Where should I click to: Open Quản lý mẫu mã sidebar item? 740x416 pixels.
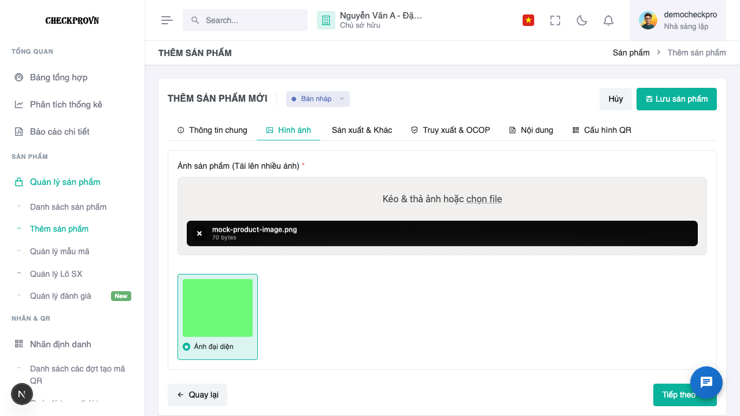coord(60,251)
